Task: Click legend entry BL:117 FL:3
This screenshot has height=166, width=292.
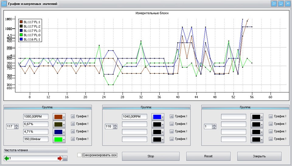Action: click(x=30, y=31)
